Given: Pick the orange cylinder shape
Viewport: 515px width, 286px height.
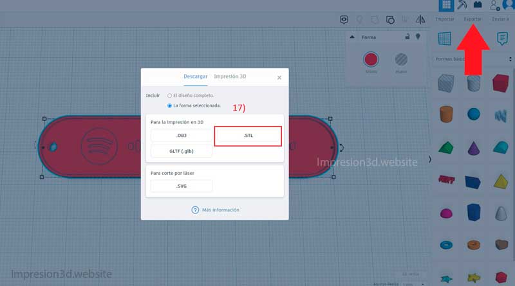Looking at the screenshot, I should [x=446, y=114].
